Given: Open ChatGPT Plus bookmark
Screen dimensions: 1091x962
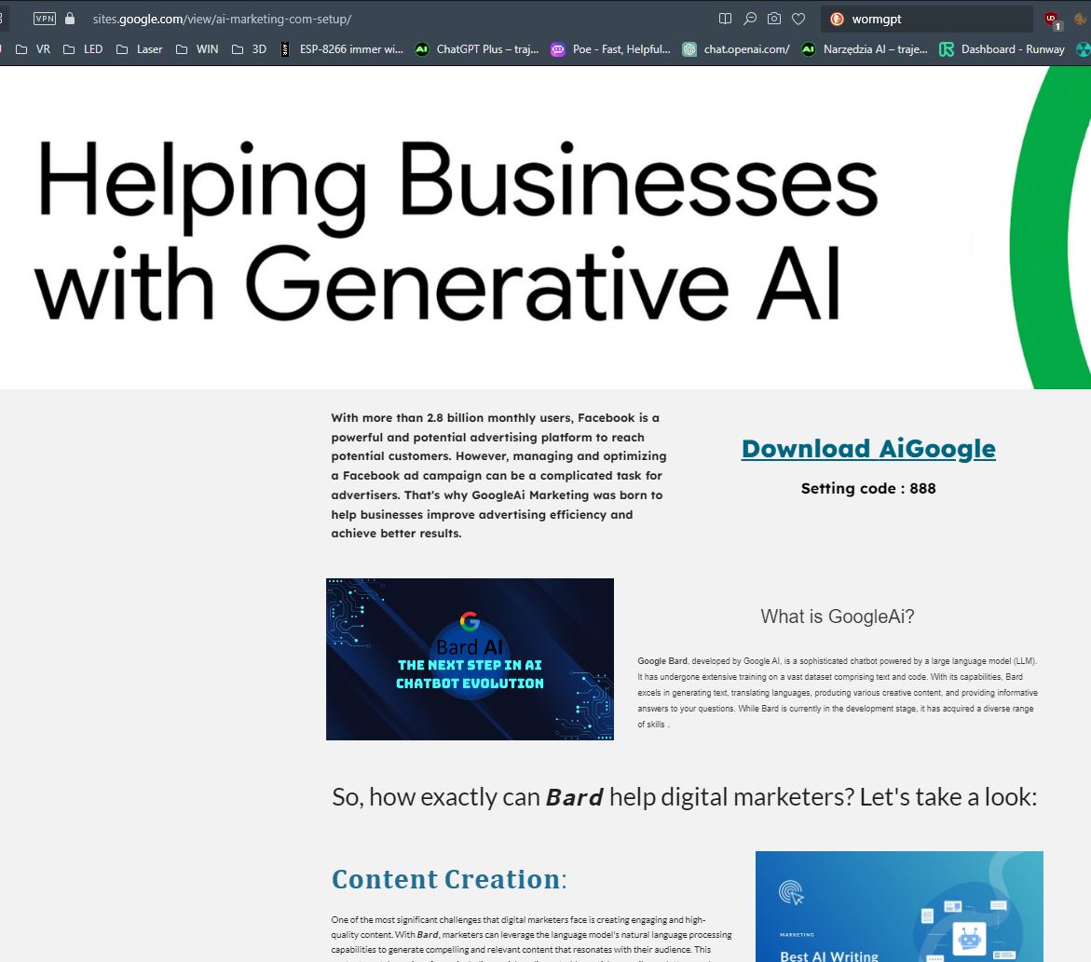Looking at the screenshot, I should (477, 49).
